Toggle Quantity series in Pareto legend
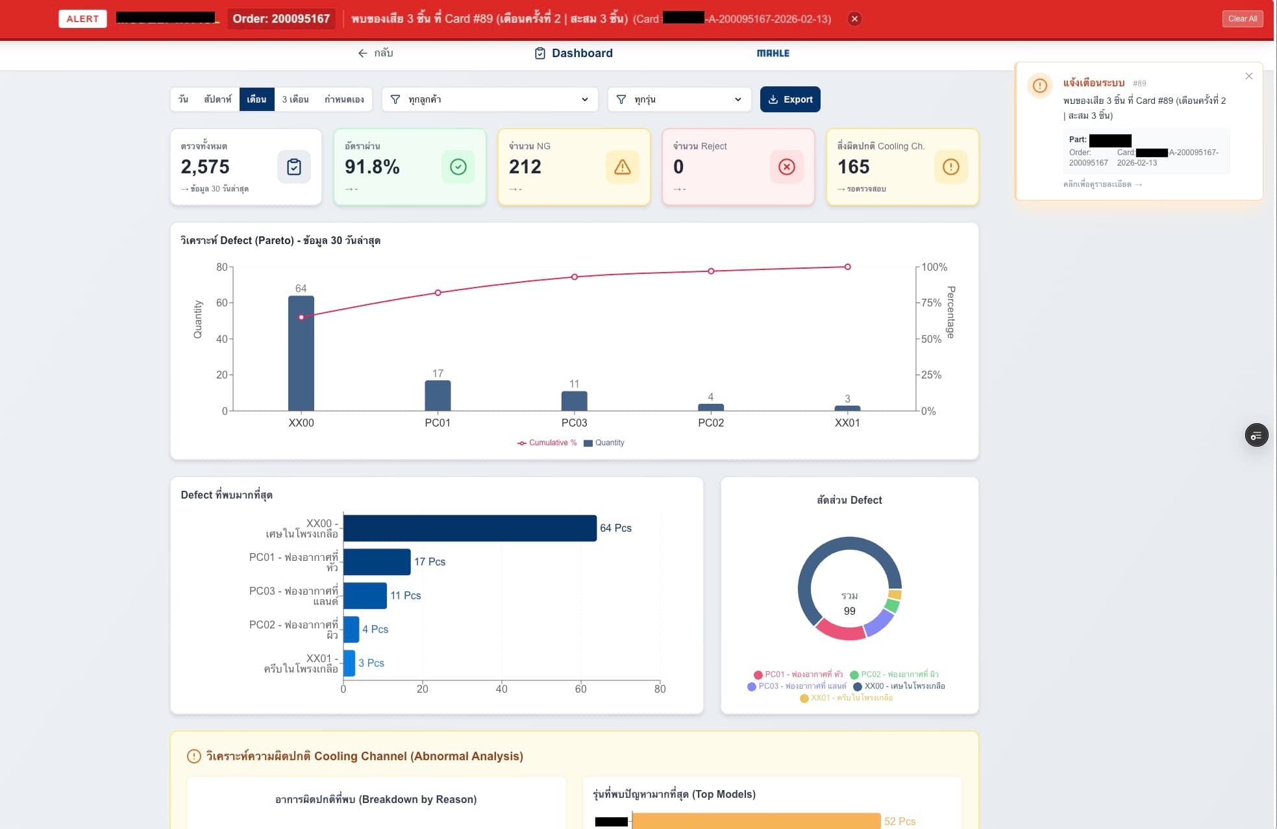The width and height of the screenshot is (1277, 829). [604, 443]
